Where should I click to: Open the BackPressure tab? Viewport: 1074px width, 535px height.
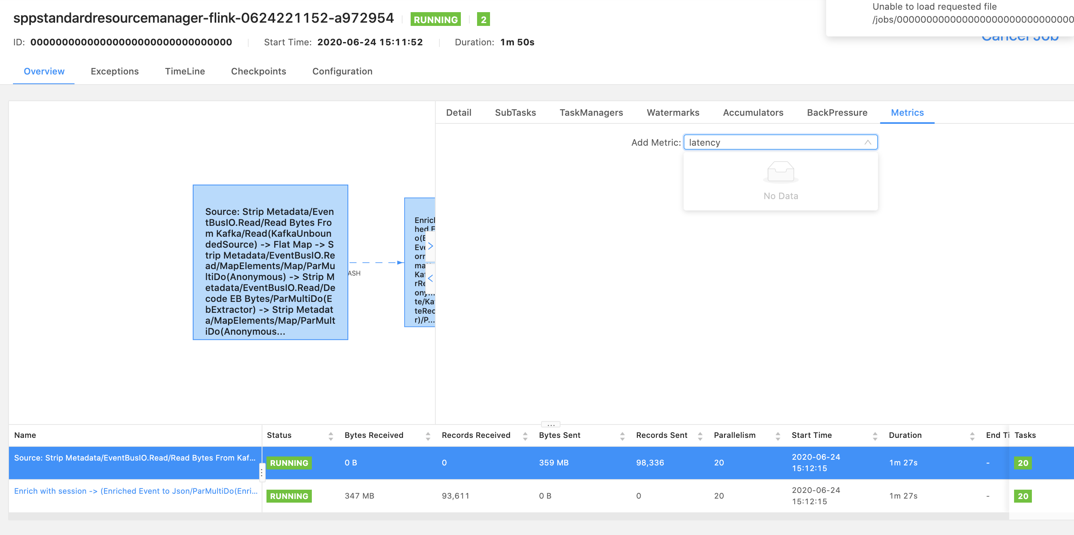click(837, 113)
